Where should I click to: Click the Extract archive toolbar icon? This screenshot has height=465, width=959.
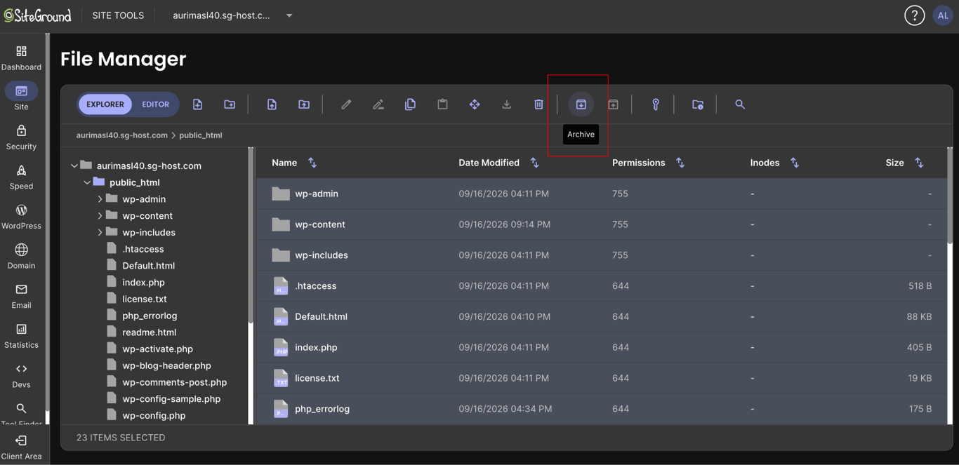click(613, 105)
